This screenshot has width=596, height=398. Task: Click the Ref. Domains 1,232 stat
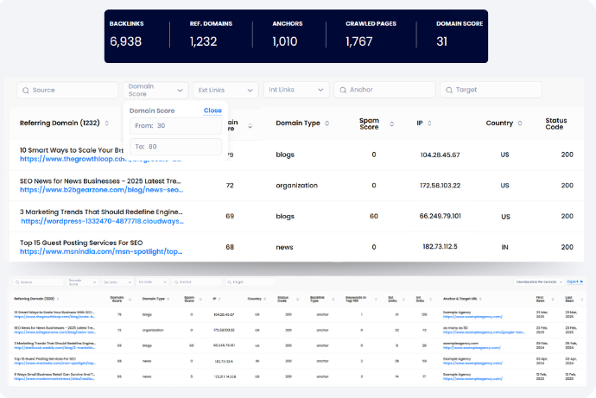(211, 35)
